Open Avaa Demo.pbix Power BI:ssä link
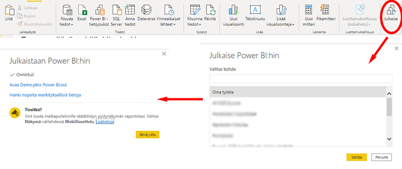Image resolution: width=402 pixels, height=169 pixels. coord(38,85)
